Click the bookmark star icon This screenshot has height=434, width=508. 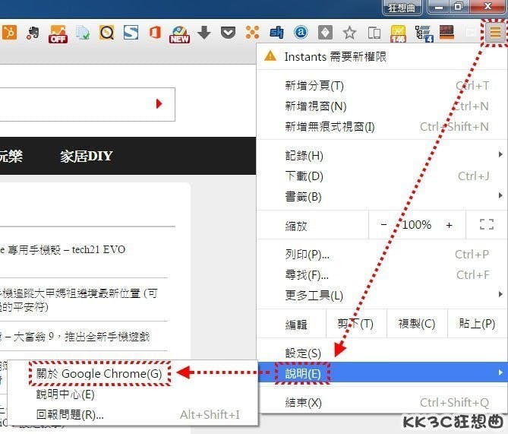(349, 33)
